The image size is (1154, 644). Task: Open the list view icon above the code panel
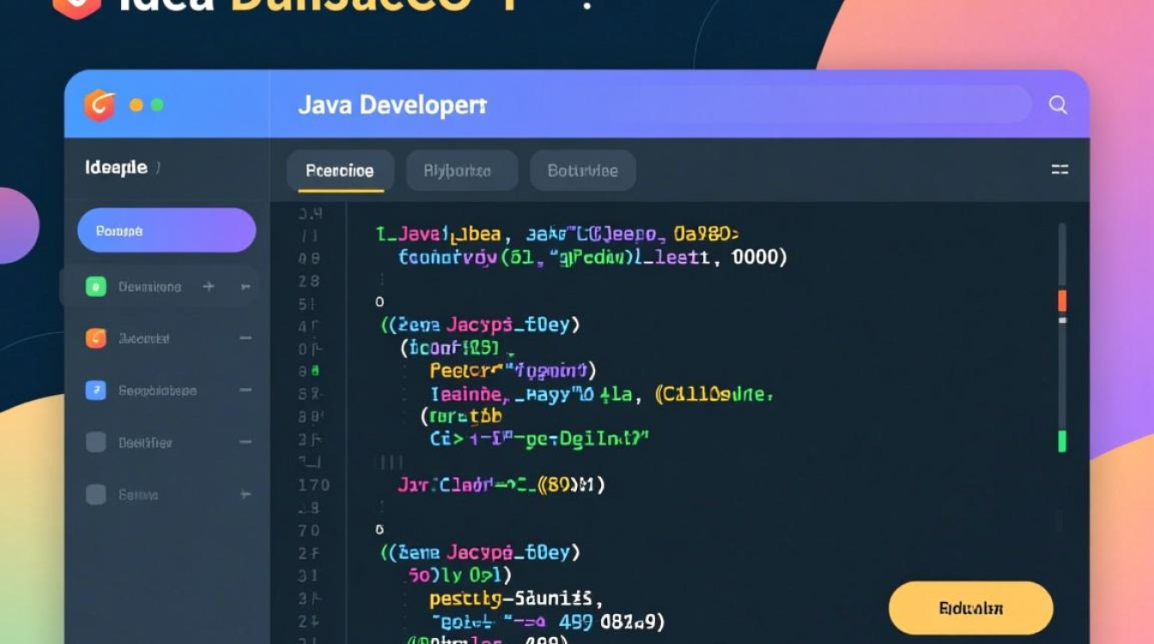[x=1060, y=170]
